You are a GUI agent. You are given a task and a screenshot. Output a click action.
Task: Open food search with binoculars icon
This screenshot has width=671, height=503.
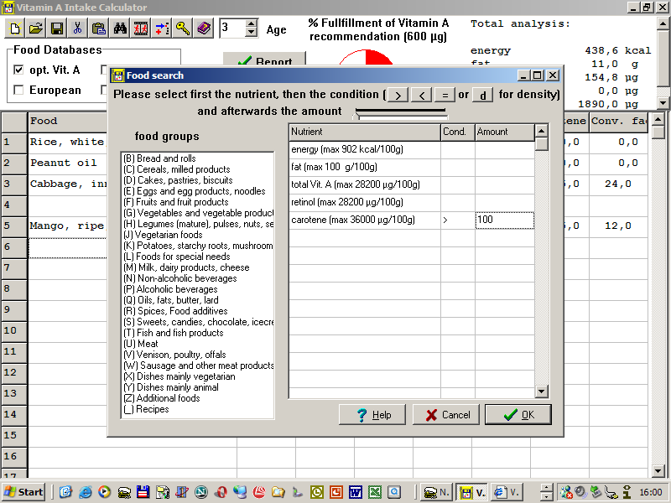pyautogui.click(x=120, y=29)
